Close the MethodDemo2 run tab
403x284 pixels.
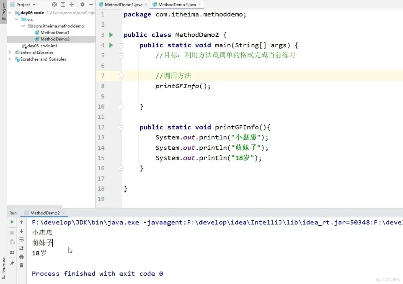63,213
